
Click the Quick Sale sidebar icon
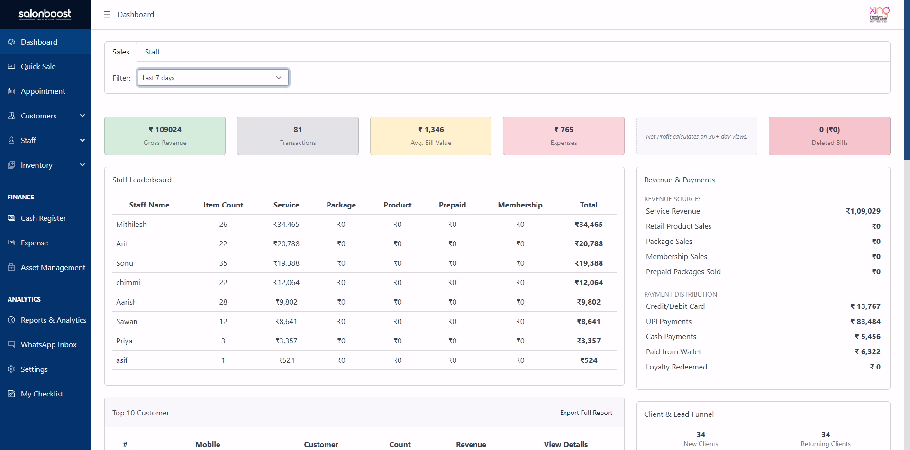click(11, 66)
